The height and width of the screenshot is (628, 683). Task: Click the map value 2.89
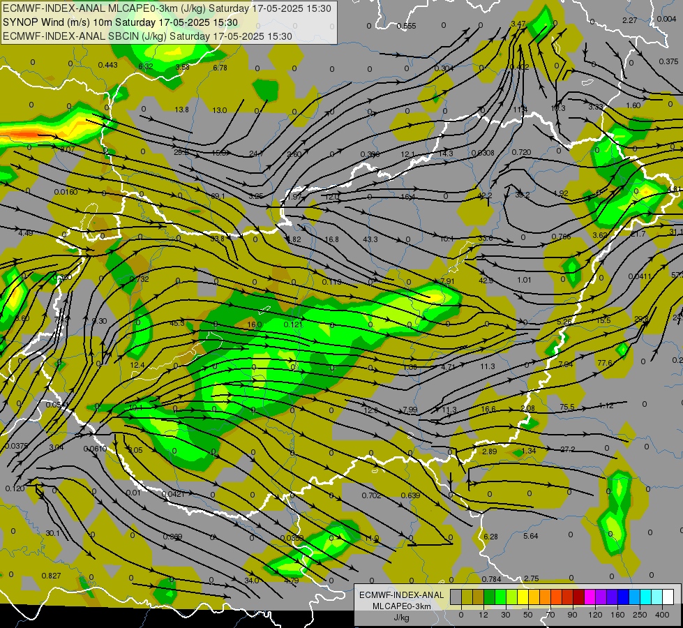[x=490, y=451]
